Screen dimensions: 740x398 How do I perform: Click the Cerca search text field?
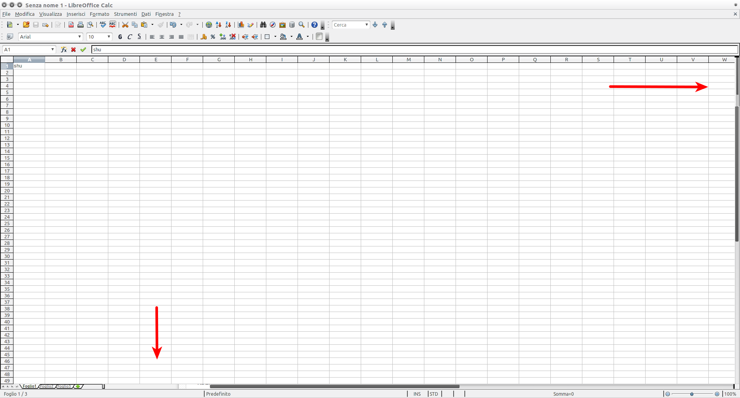pos(348,25)
